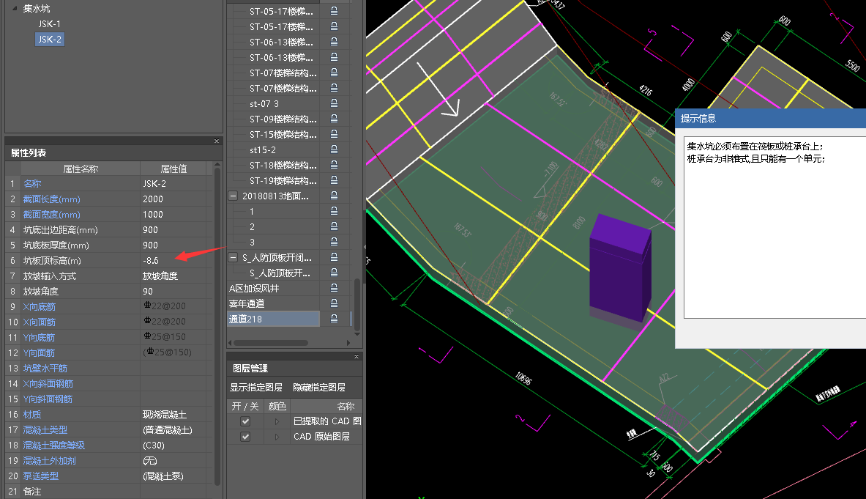Toggle lock icon on drawing row 2
The image size is (866, 499).
pyautogui.click(x=334, y=226)
